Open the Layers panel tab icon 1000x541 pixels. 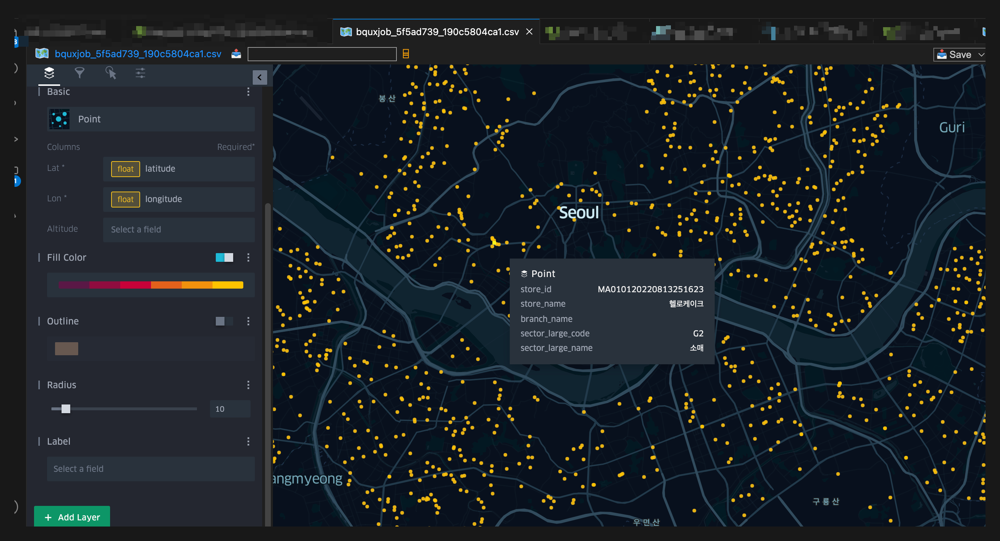point(49,73)
